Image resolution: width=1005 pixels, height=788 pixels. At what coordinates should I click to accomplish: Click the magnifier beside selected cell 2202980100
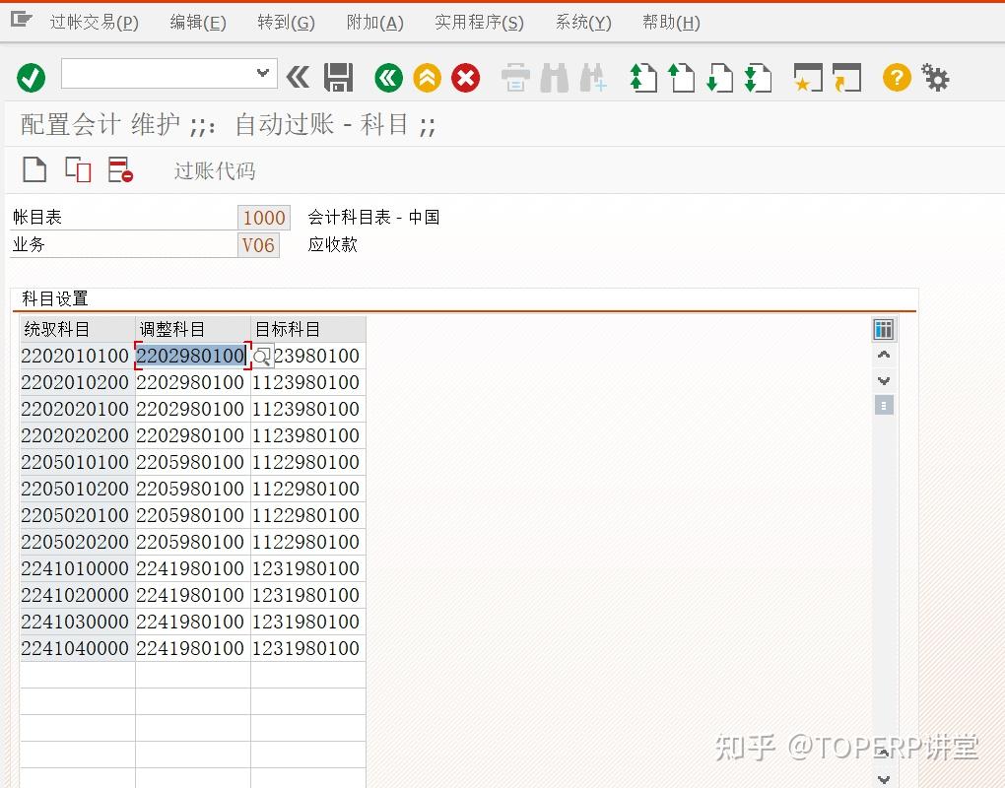261,356
